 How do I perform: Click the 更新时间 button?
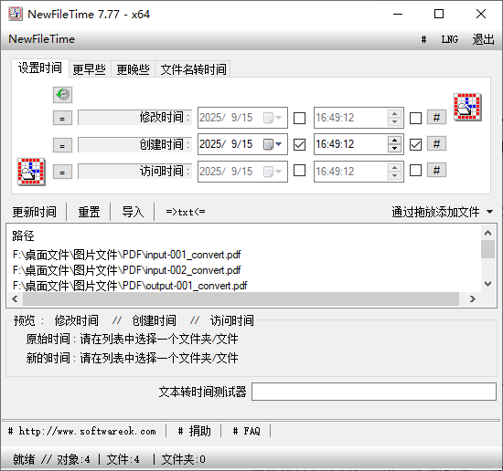(35, 212)
